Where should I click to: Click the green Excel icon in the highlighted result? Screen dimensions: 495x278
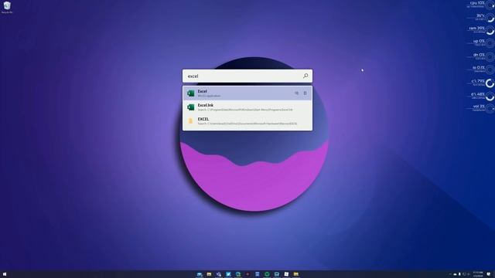pos(191,93)
